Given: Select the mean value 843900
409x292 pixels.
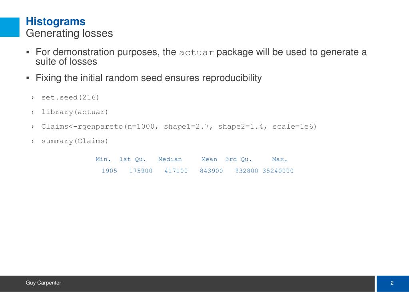Looking at the screenshot, I should [x=211, y=171].
